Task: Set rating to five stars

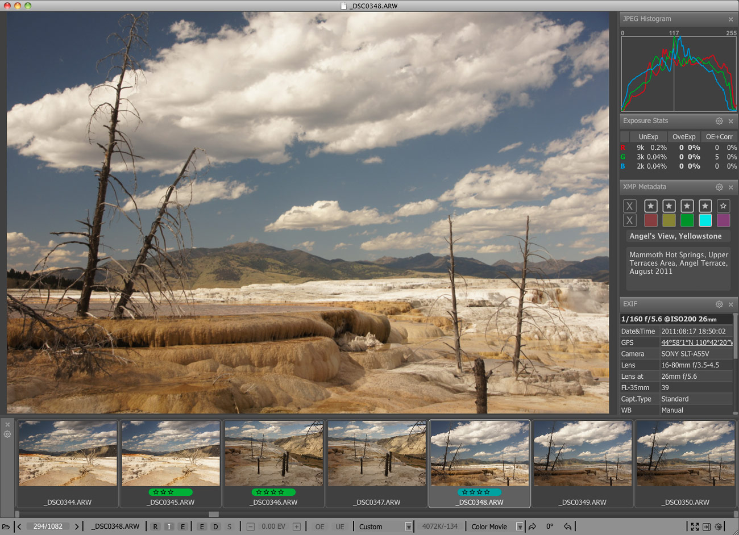Action: pos(723,206)
